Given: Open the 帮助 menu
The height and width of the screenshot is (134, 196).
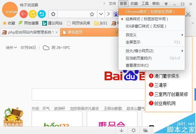Looking at the screenshot, I should click(156, 4).
